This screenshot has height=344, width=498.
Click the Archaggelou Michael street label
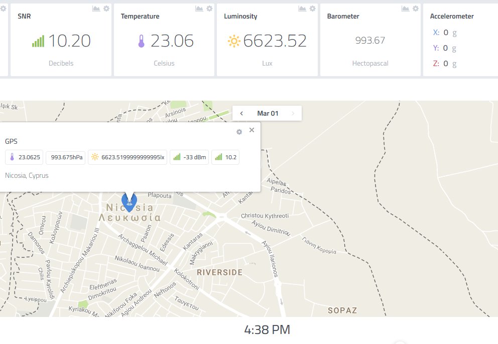click(x=143, y=249)
